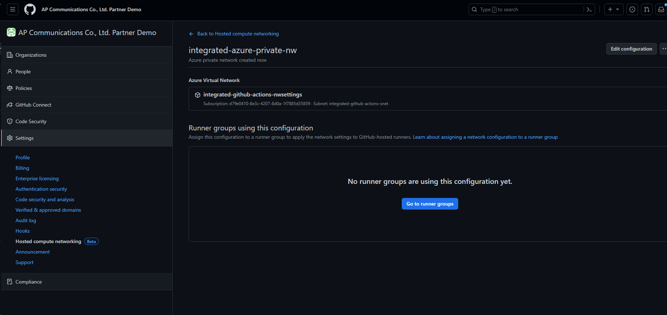Click the Compliance checklist icon
Image resolution: width=667 pixels, height=315 pixels.
[9, 282]
